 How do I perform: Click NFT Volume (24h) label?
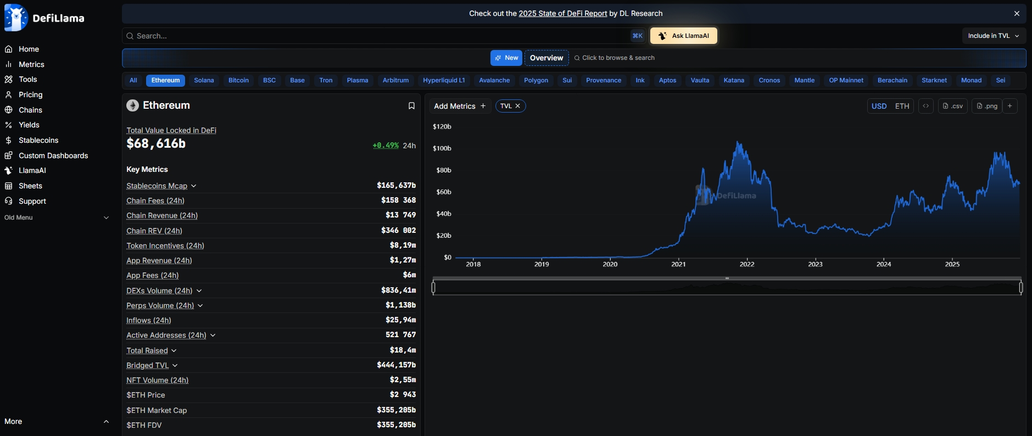click(158, 380)
